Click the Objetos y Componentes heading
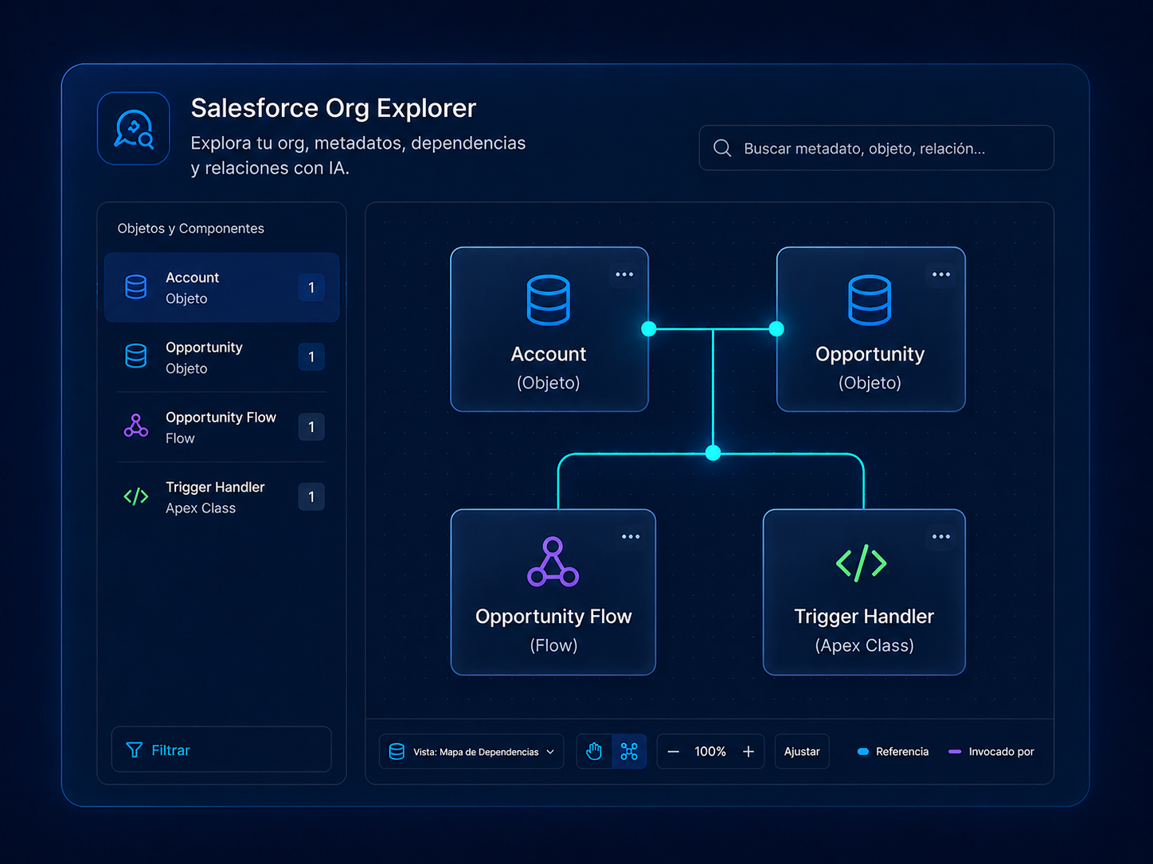This screenshot has width=1153, height=864. (x=191, y=228)
